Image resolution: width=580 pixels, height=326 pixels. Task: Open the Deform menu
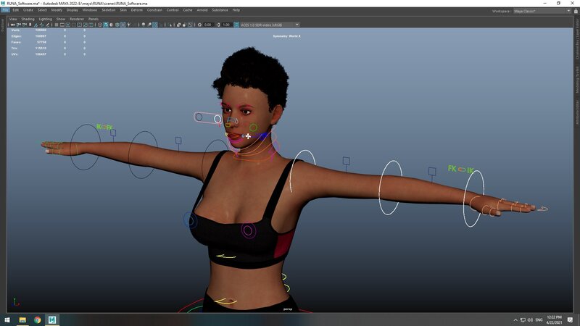(x=137, y=10)
